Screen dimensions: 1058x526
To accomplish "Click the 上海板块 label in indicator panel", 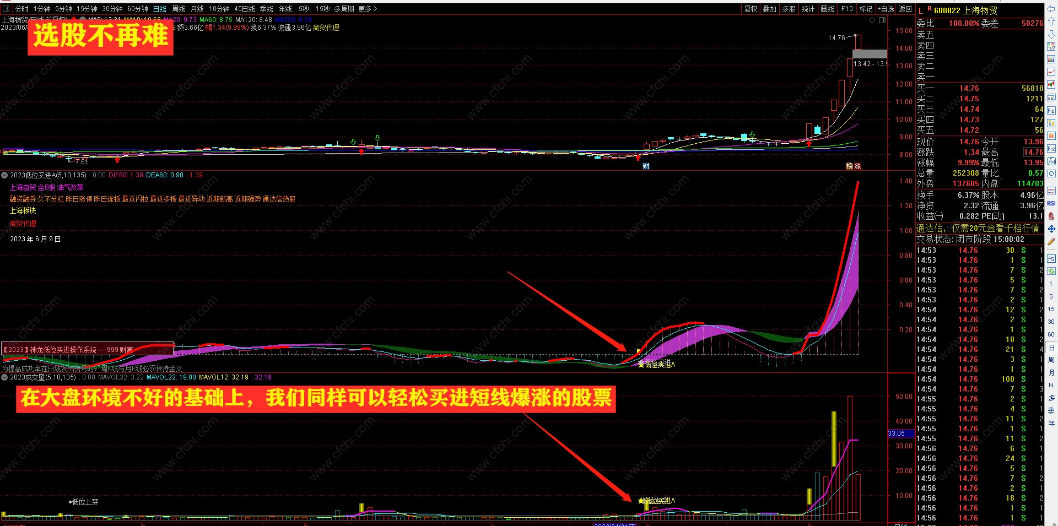I will [23, 210].
